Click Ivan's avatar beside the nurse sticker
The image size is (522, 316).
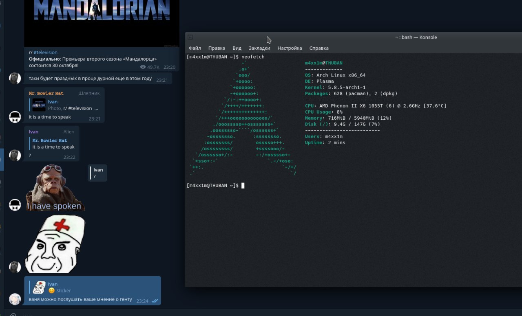[x=15, y=267]
